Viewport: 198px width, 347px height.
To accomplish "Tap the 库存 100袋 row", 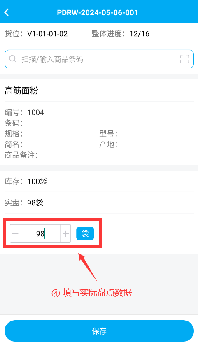I will [99, 182].
